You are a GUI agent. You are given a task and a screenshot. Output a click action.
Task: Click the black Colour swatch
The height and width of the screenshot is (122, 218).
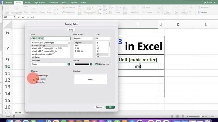coord(82,64)
